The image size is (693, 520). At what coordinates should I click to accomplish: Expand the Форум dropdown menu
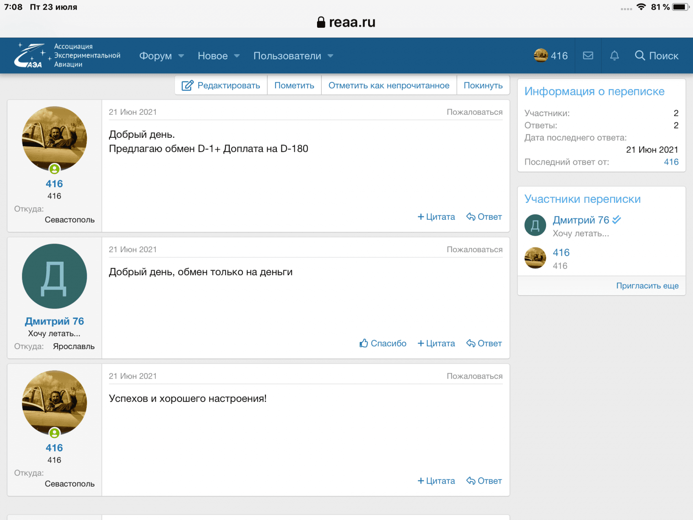tap(181, 56)
